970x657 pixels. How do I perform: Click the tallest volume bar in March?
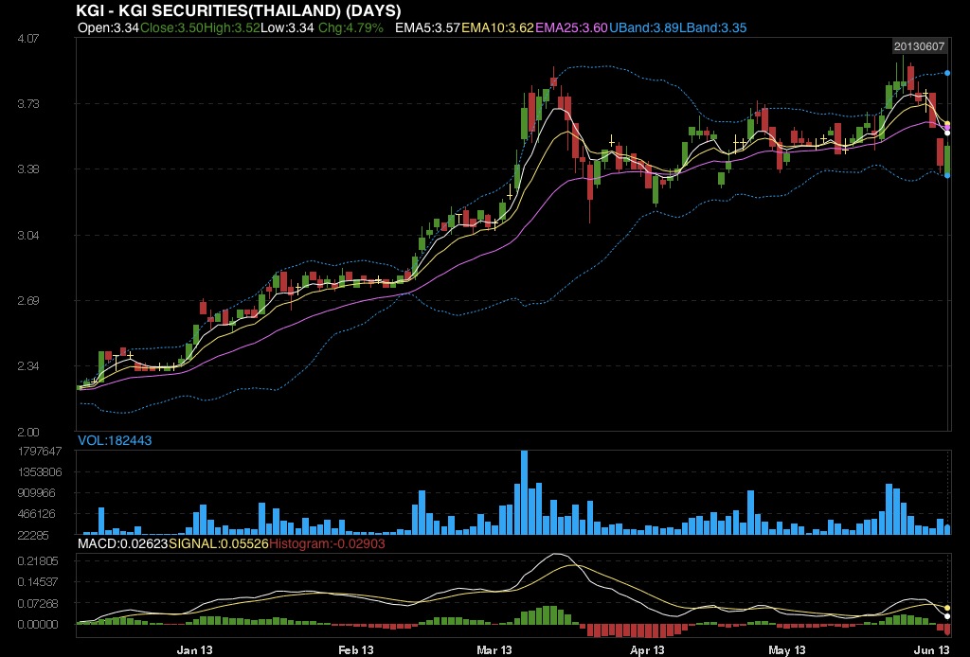tap(524, 492)
